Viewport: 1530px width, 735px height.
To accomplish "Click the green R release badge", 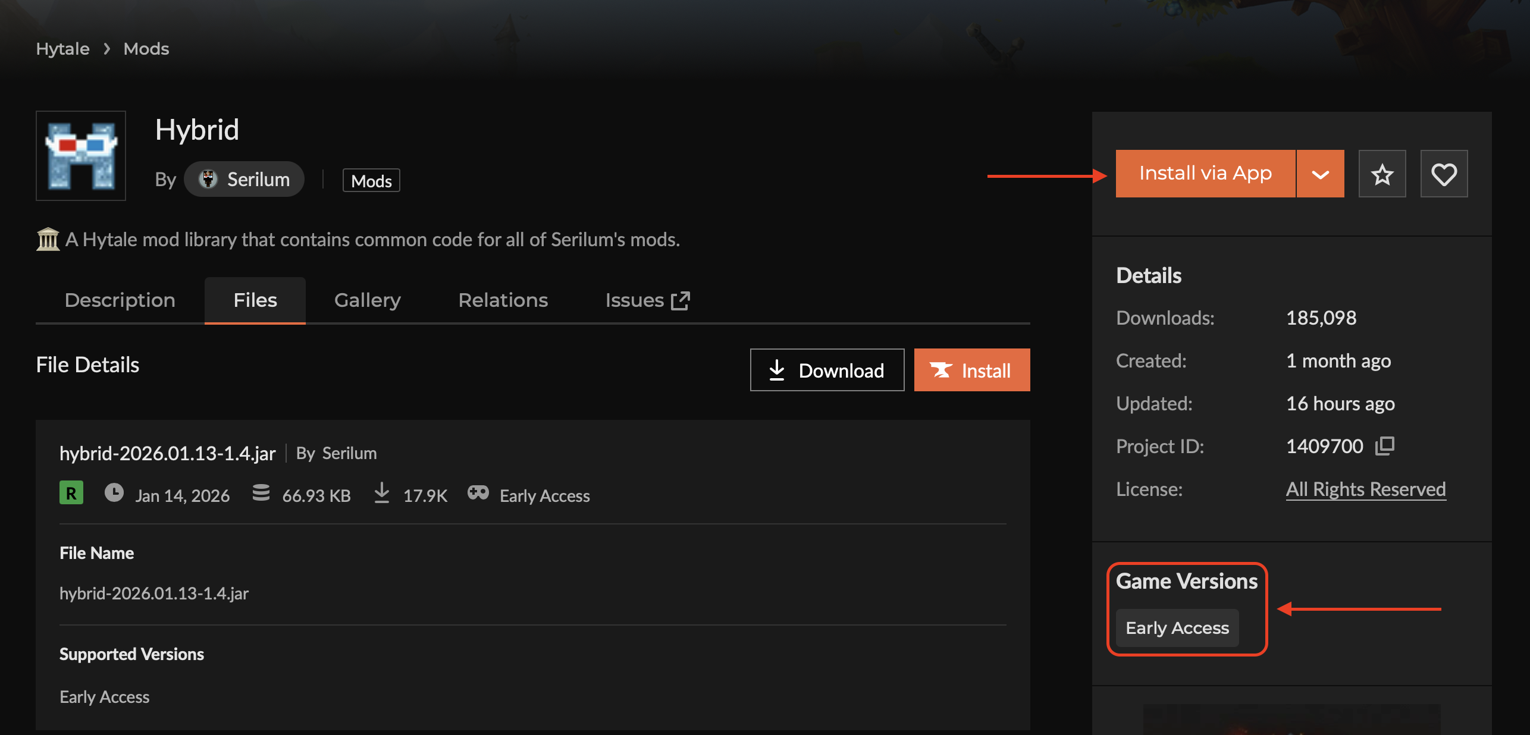I will click(x=71, y=493).
